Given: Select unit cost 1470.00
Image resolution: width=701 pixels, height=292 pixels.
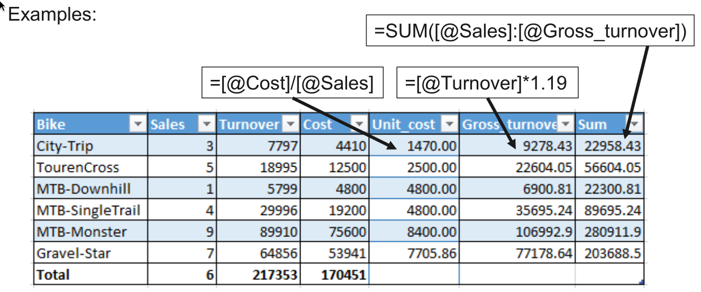Looking at the screenshot, I should pyautogui.click(x=414, y=145).
